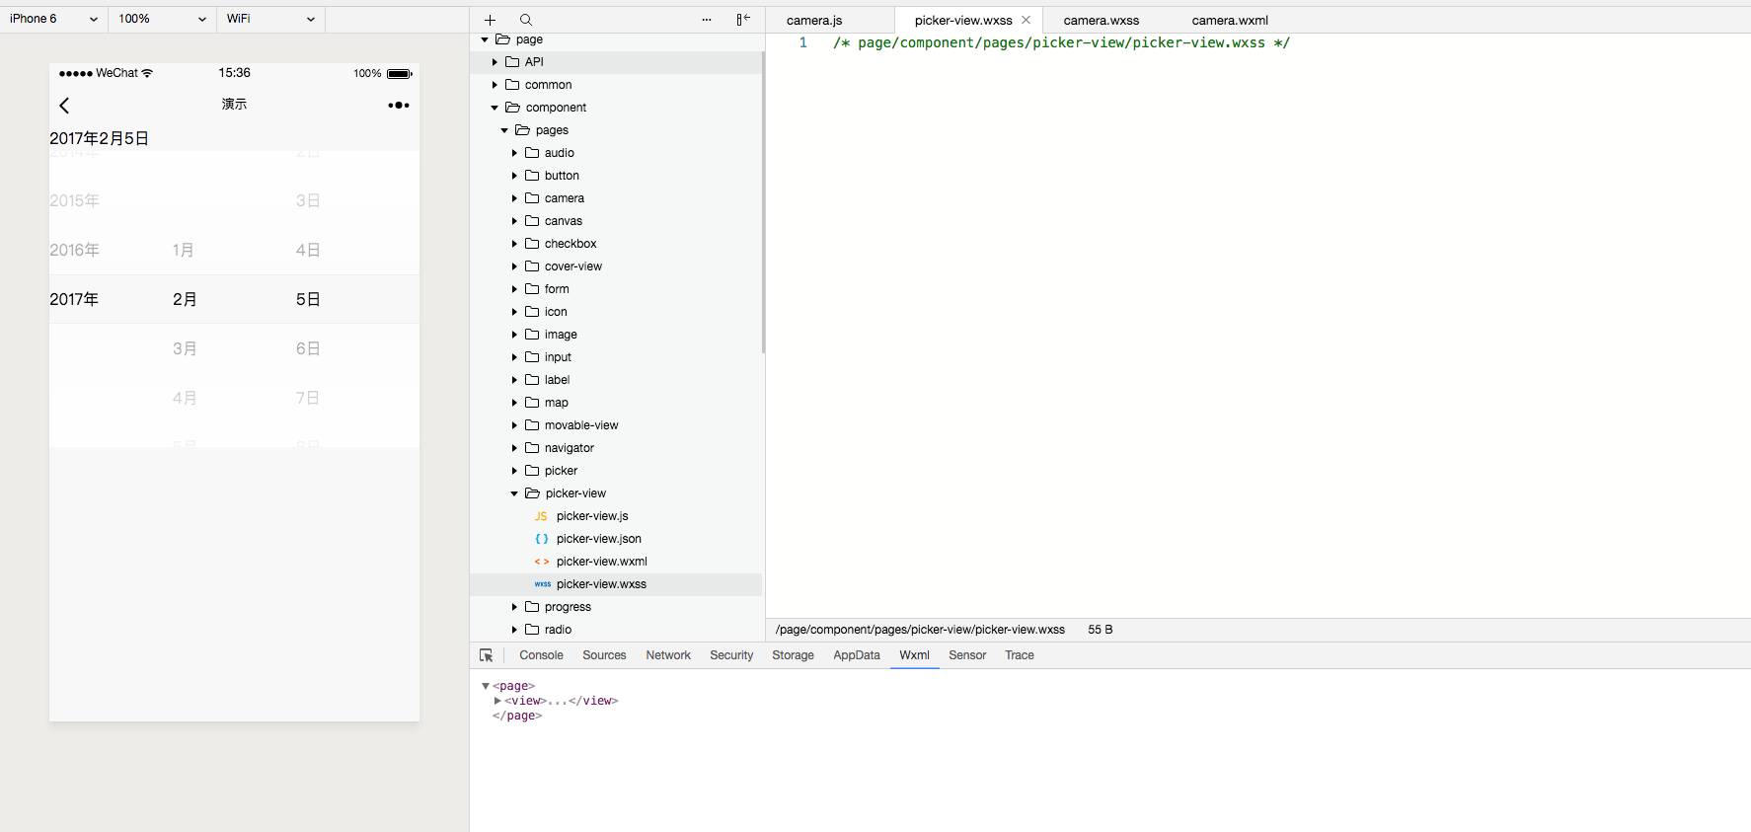Click the picker-view.json braces icon
This screenshot has width=1751, height=832.
coord(541,539)
